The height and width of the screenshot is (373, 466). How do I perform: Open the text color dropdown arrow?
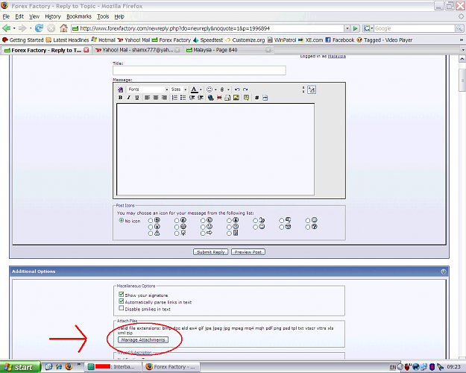click(201, 90)
